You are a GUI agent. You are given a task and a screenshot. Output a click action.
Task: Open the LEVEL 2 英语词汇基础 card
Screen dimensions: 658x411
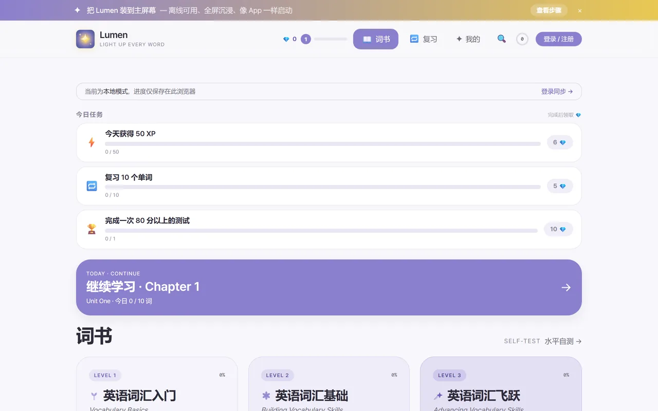329,384
